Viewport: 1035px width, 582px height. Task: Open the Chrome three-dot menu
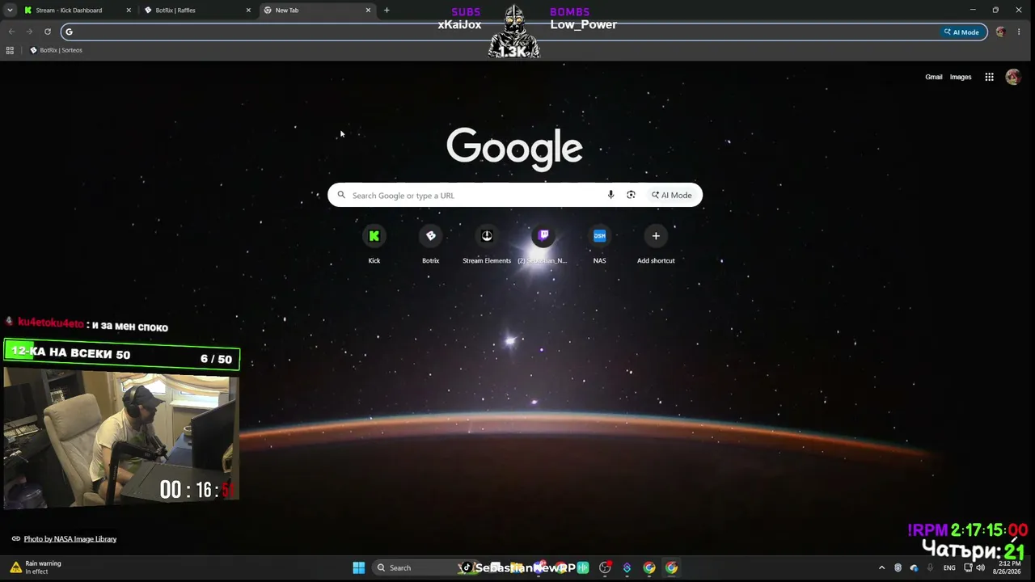1019,32
